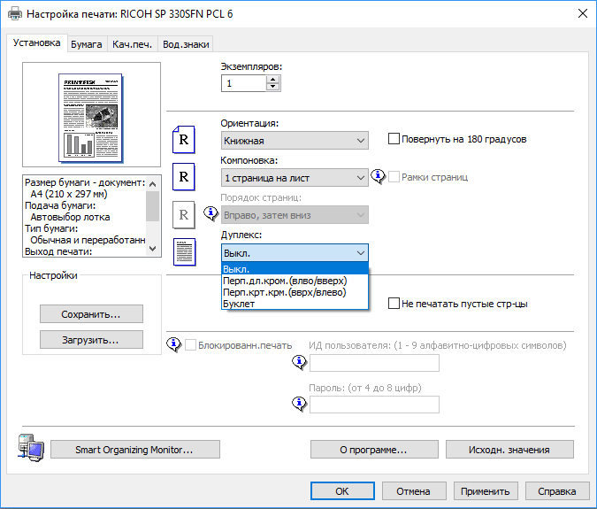Open the Ориентация dropdown
This screenshot has width=597, height=509.
pos(294,140)
